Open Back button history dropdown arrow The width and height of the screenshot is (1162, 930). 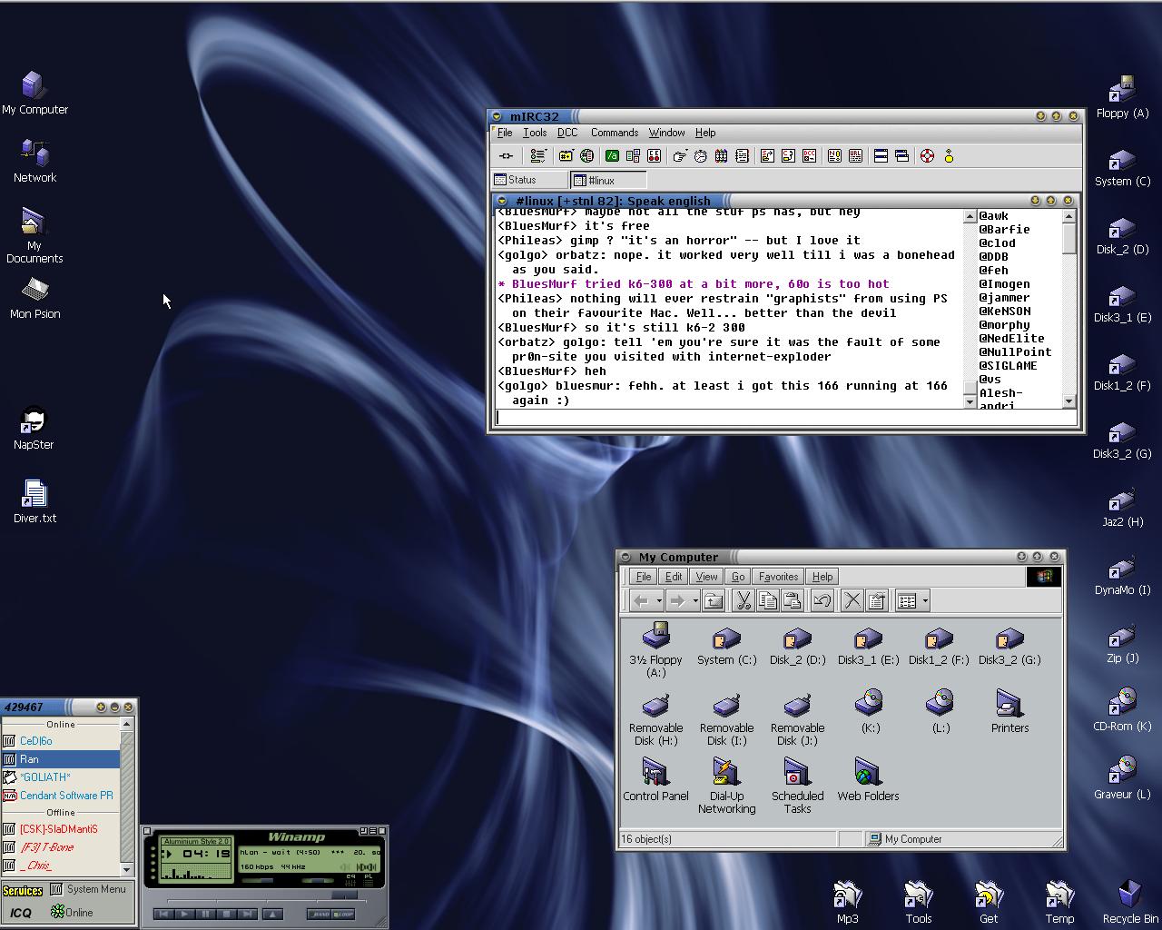[x=659, y=600]
